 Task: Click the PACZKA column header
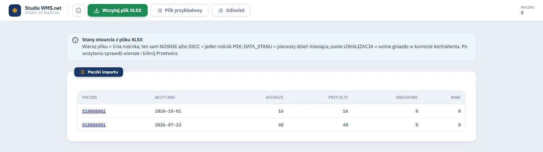pos(89,97)
